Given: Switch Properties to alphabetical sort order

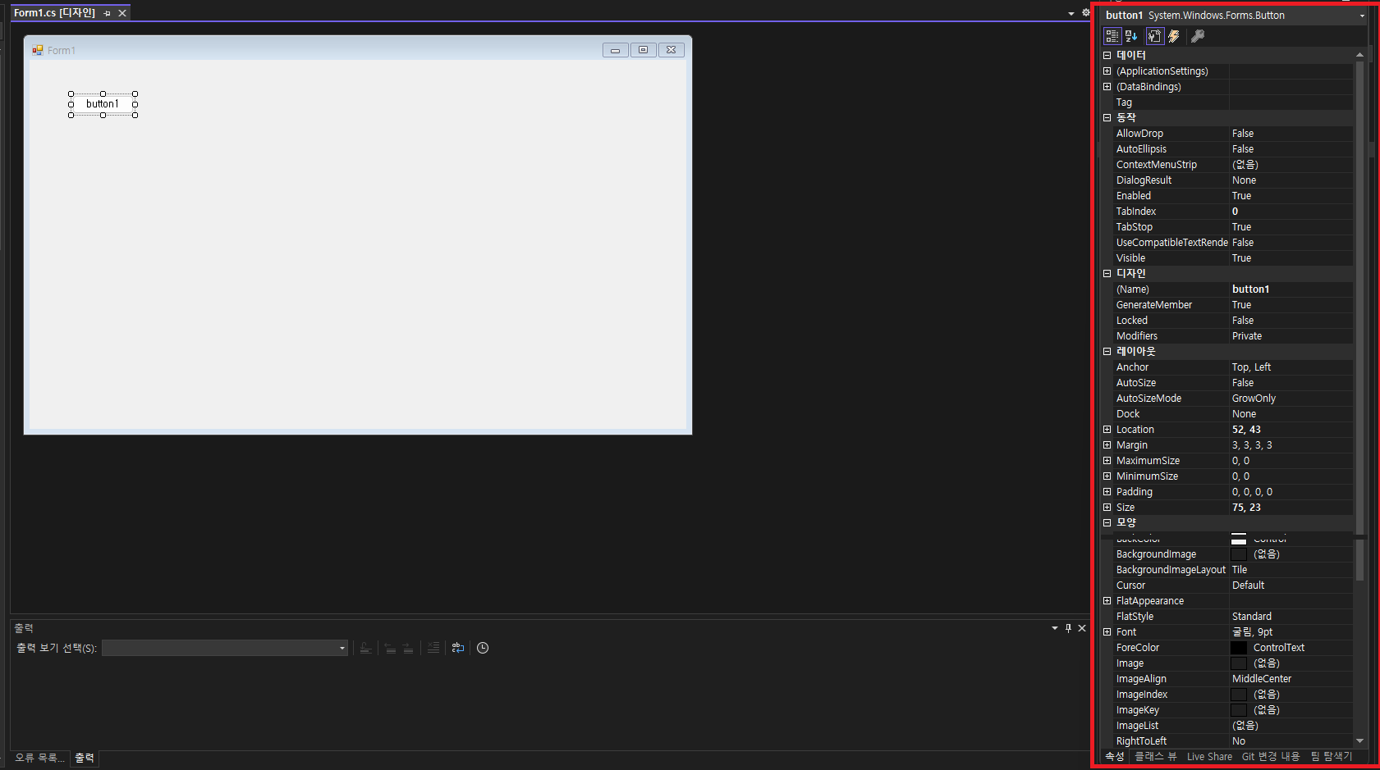Looking at the screenshot, I should pos(1131,35).
